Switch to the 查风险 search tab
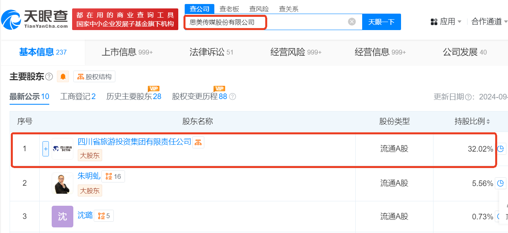Image resolution: width=508 pixels, height=233 pixels. tap(259, 9)
